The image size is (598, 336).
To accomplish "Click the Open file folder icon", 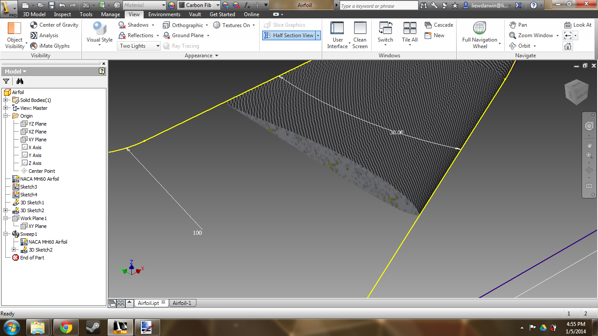I will click(41, 5).
